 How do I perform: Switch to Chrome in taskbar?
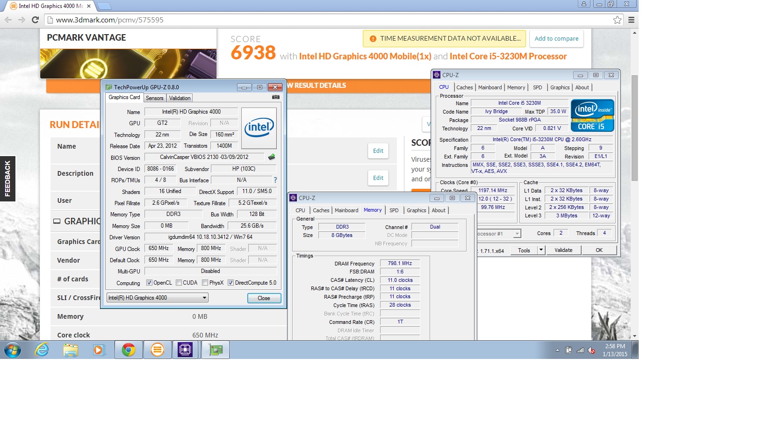click(x=129, y=350)
